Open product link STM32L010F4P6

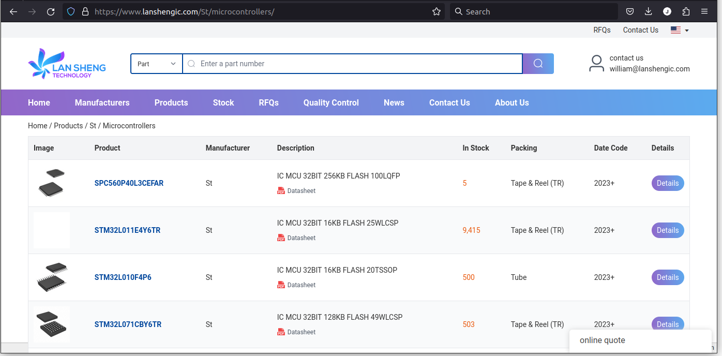(123, 277)
